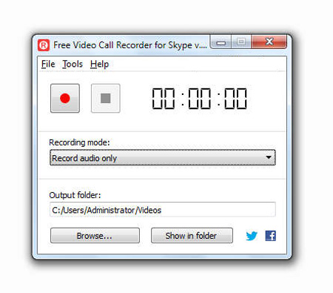
Task: Click the red app logo in title bar
Action: [44, 45]
